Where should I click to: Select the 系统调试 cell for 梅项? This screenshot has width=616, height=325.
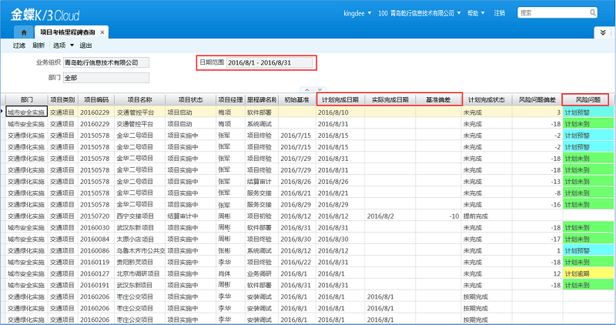tap(262, 124)
